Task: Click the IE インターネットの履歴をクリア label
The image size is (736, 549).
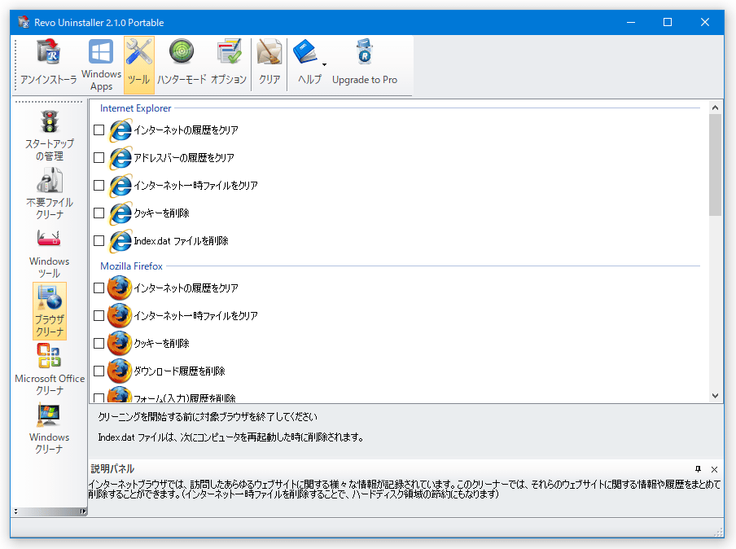Action: coord(186,130)
